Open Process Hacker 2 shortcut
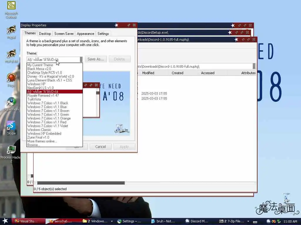The image size is (301, 225). click(x=11, y=154)
